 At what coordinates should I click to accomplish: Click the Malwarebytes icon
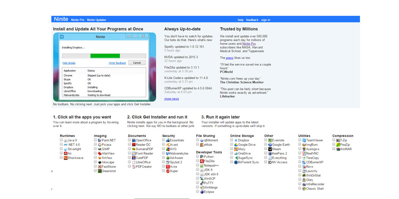[x=168, y=154]
